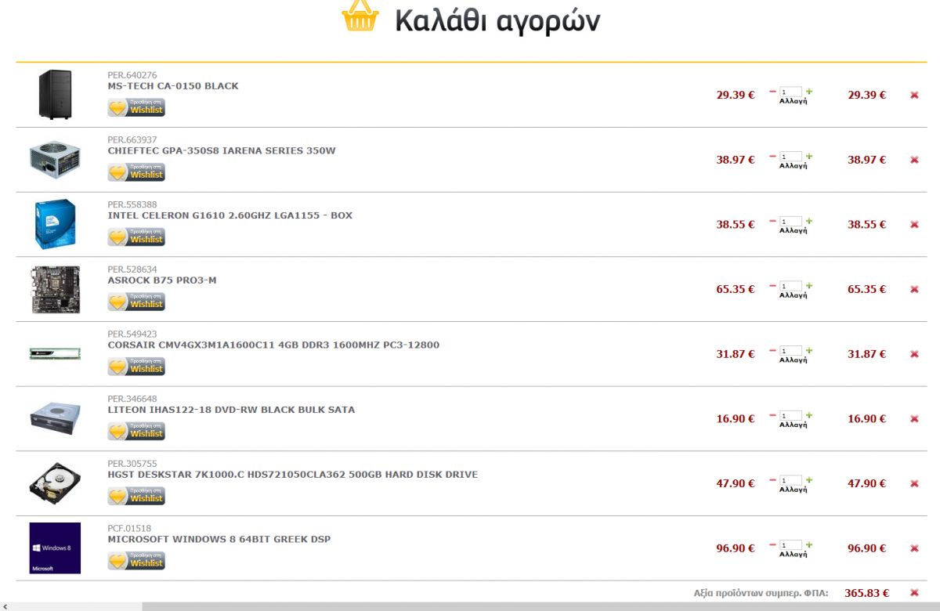Open ASROCK motherboard product thumbnail
This screenshot has width=940, height=611.
(x=55, y=289)
